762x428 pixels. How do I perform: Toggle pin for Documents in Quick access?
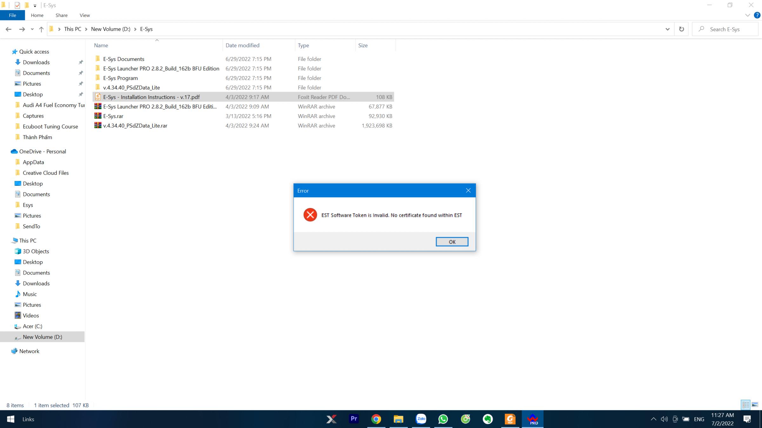click(x=81, y=73)
